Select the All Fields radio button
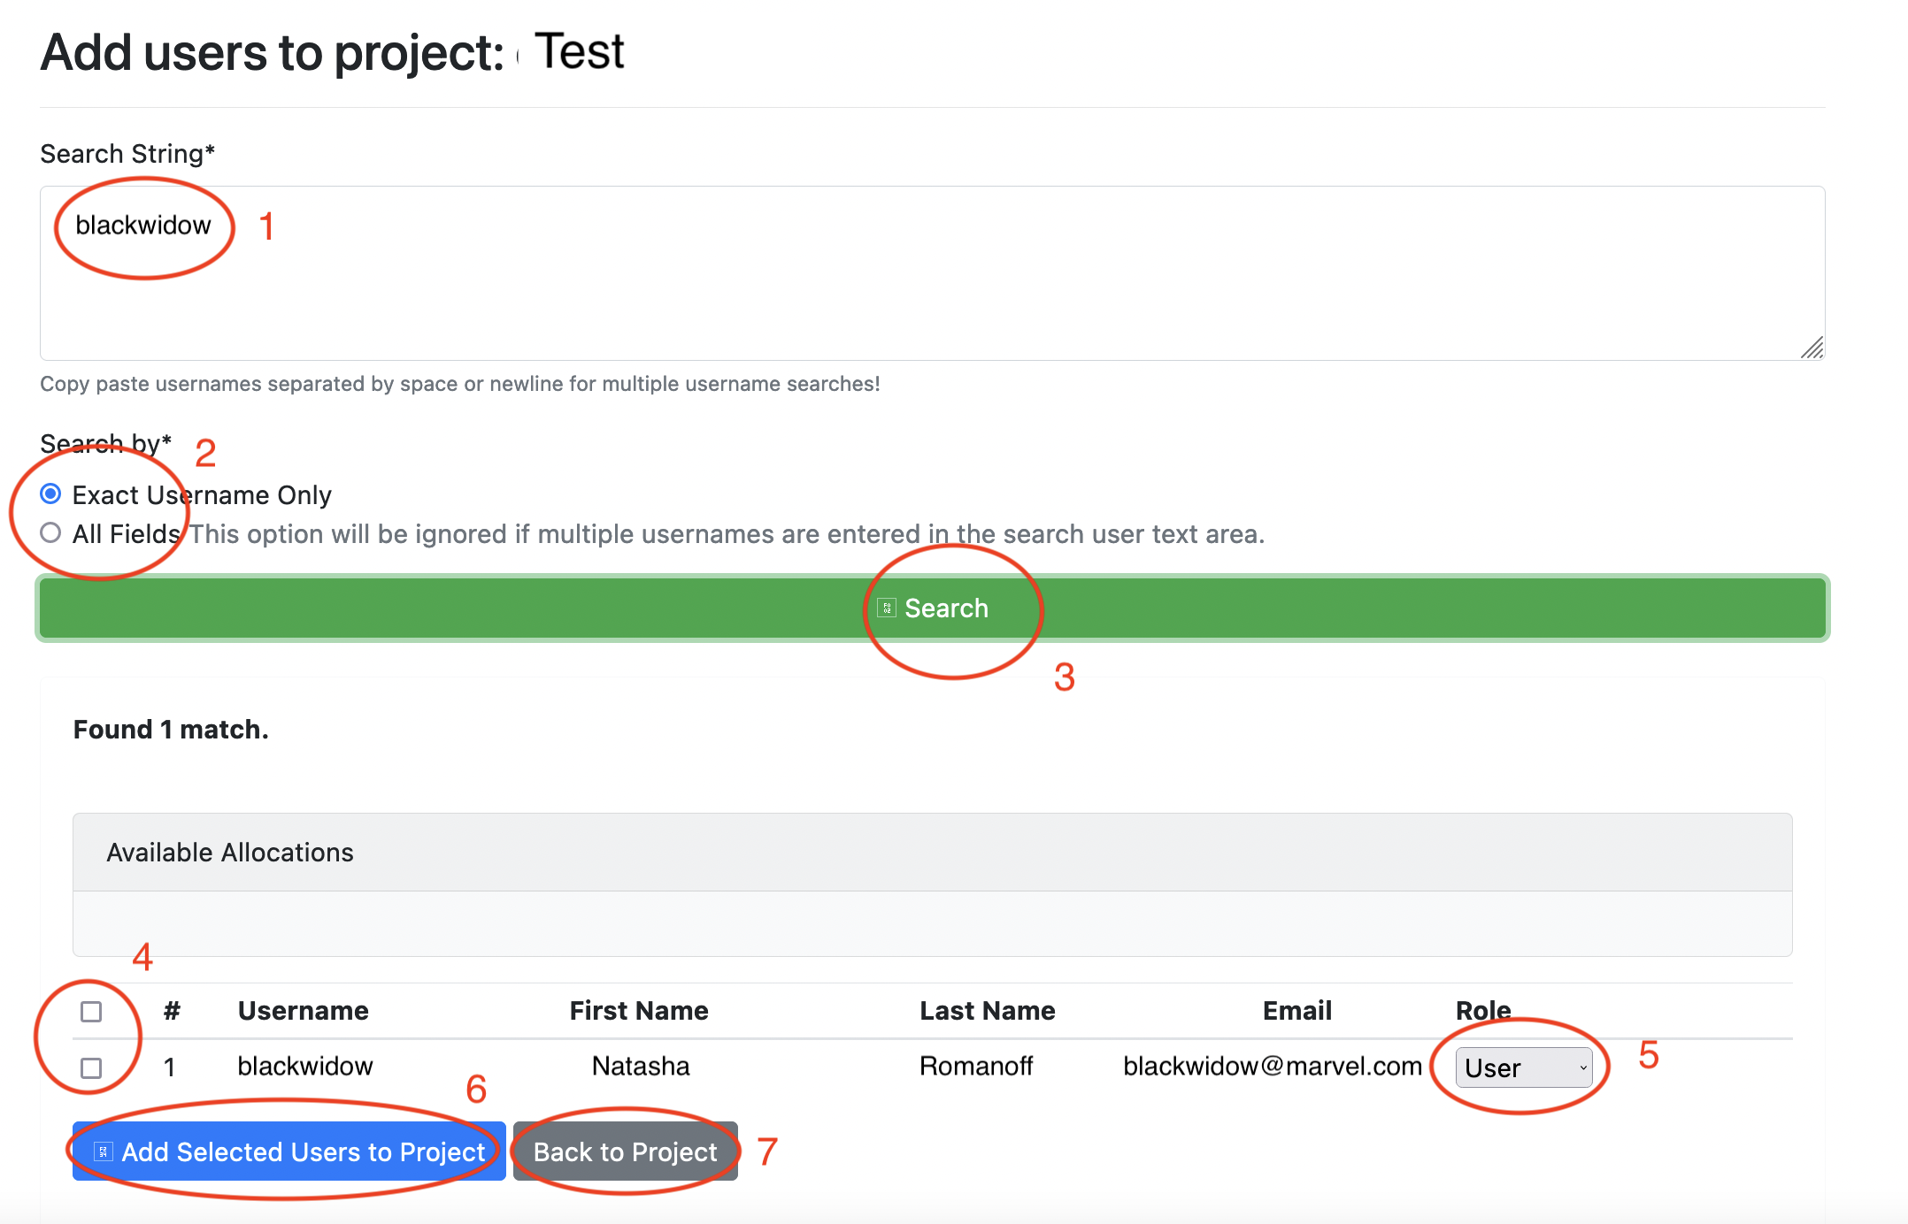The width and height of the screenshot is (1908, 1224). [51, 532]
